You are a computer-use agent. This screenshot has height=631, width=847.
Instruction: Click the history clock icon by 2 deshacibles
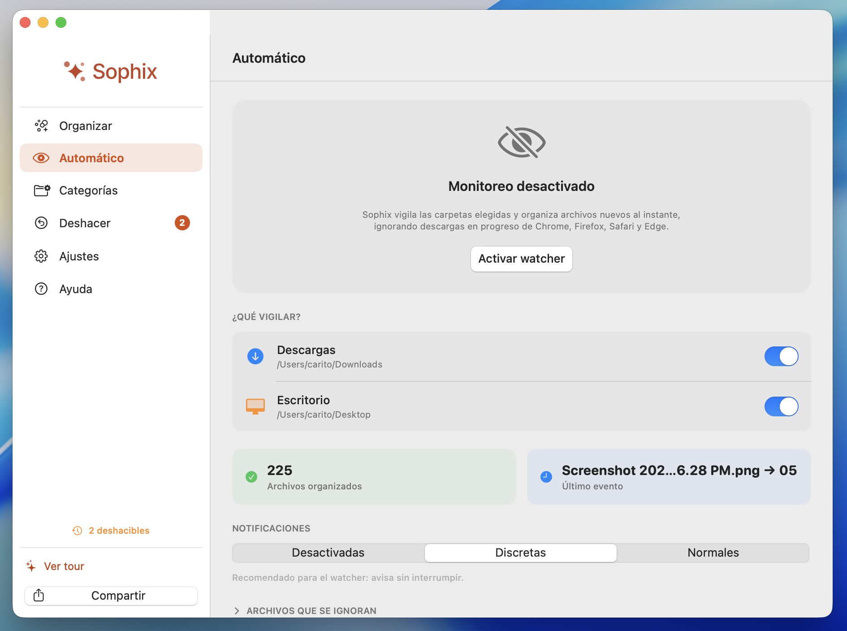tap(78, 531)
